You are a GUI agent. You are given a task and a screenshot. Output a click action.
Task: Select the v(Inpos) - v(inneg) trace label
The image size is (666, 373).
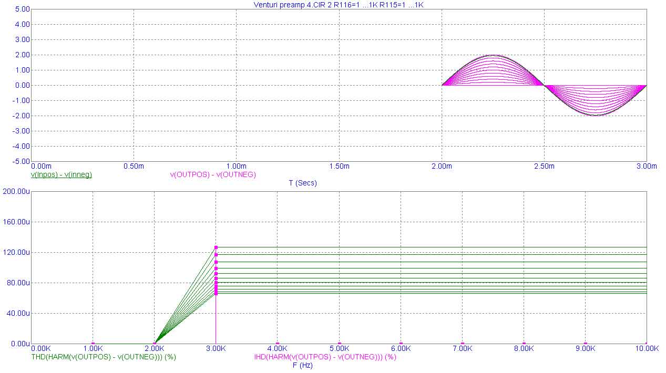[x=62, y=174]
